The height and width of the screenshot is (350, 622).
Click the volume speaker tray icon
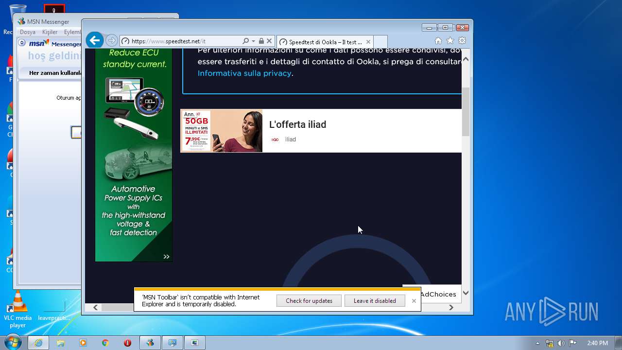click(x=561, y=343)
